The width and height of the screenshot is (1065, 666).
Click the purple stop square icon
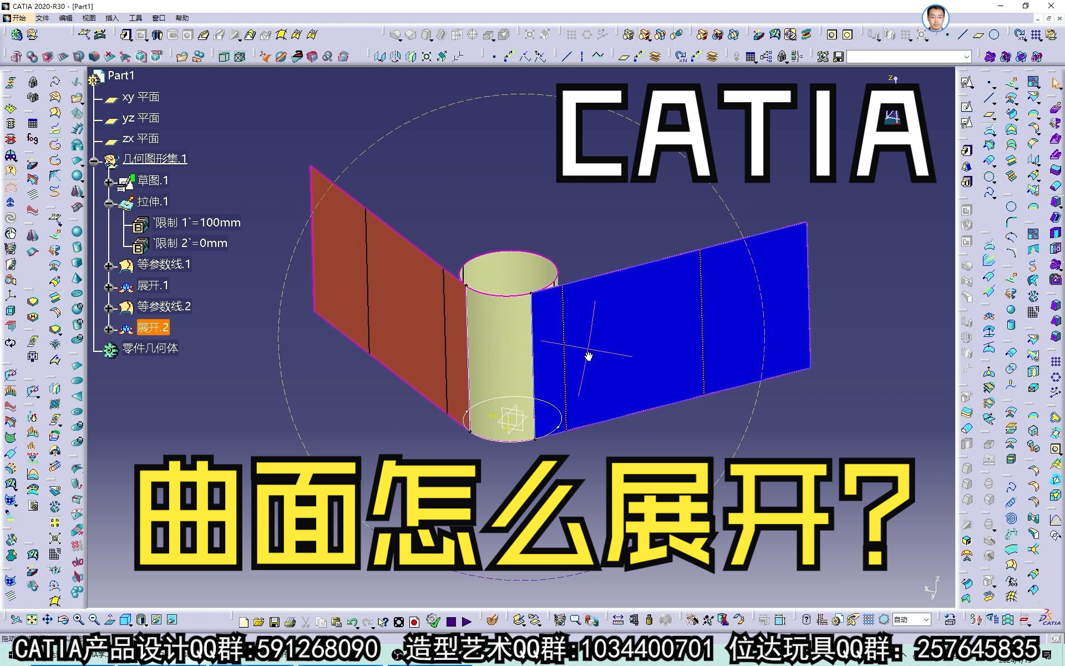point(451,622)
